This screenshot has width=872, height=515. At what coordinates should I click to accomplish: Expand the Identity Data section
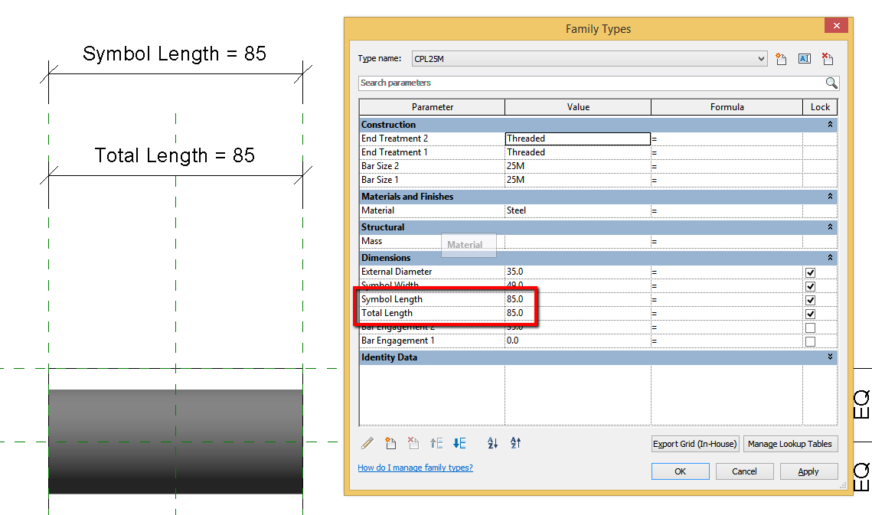pyautogui.click(x=830, y=357)
